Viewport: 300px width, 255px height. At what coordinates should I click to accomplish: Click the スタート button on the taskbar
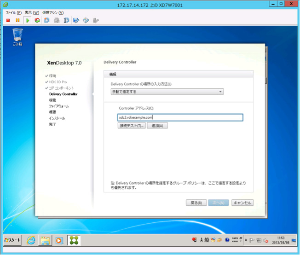pos(12,240)
